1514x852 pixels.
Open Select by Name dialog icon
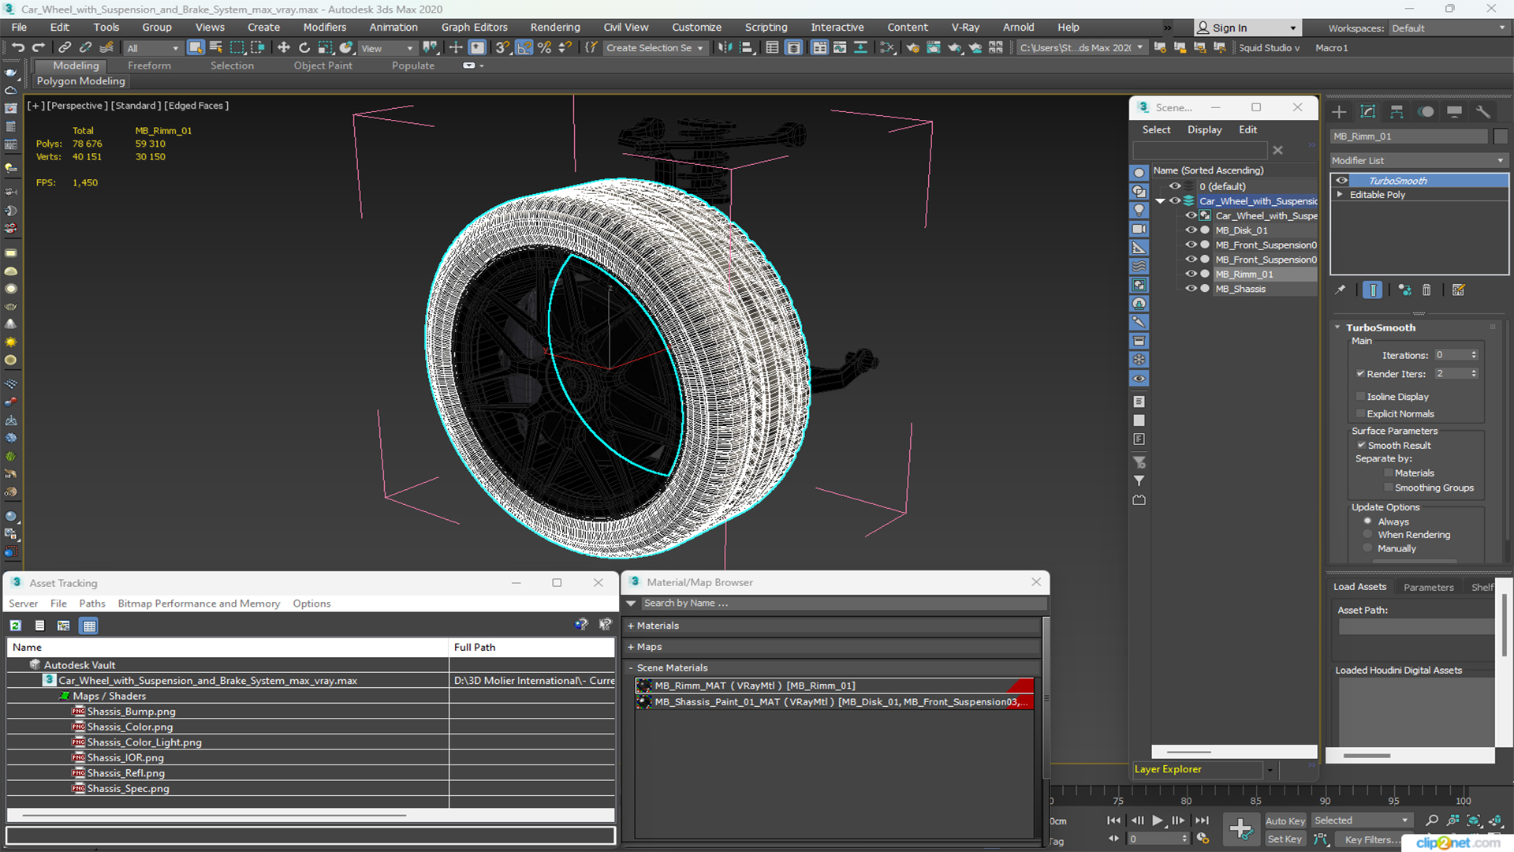[x=216, y=48]
